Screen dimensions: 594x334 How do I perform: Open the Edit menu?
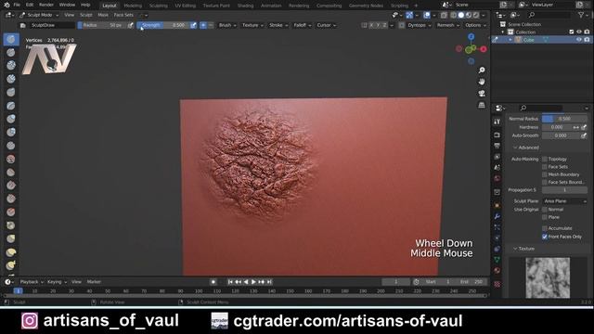click(30, 5)
